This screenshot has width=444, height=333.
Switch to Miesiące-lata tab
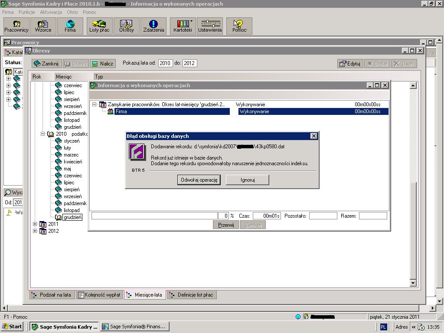click(x=145, y=295)
